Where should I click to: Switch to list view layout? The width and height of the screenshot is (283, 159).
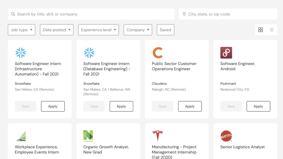[x=272, y=30]
